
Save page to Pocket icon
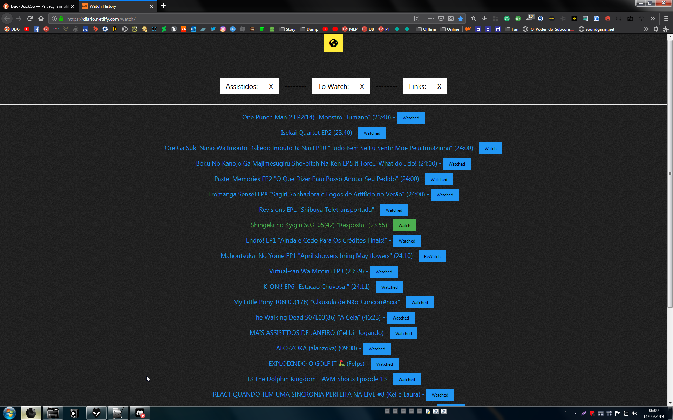pyautogui.click(x=441, y=19)
